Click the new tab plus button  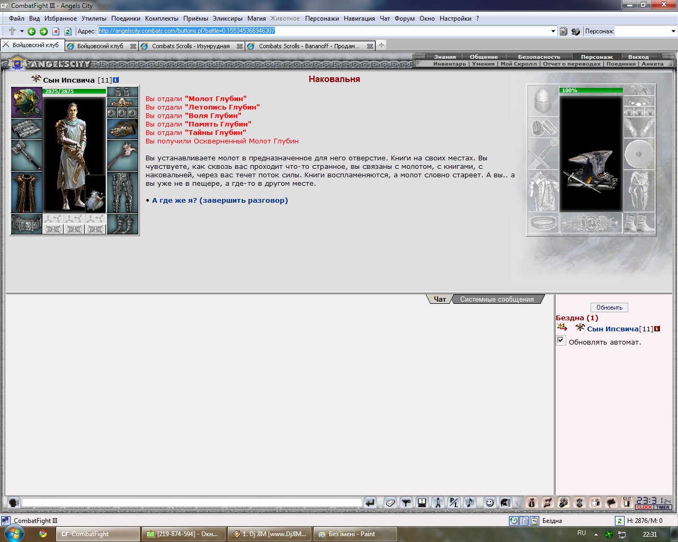coord(381,46)
